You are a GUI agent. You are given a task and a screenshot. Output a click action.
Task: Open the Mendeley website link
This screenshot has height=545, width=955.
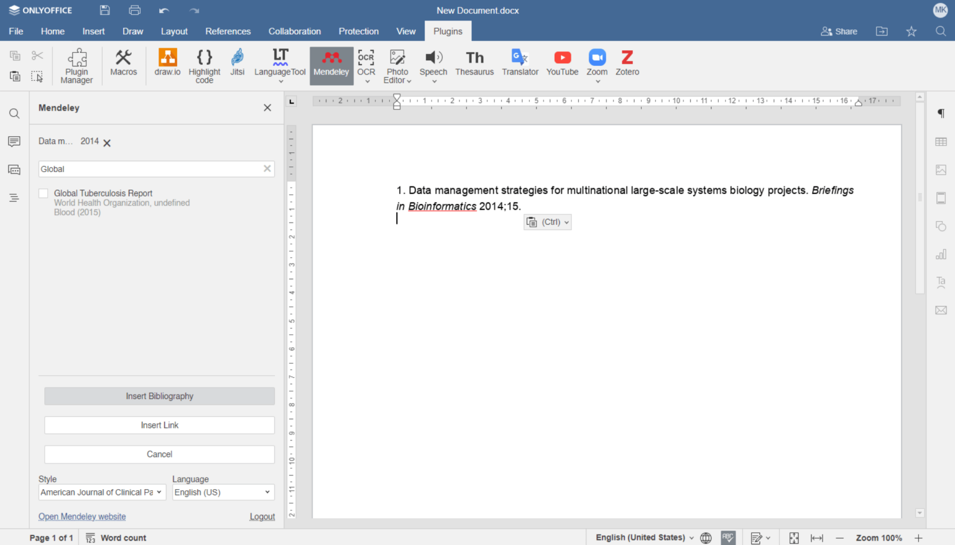click(81, 516)
